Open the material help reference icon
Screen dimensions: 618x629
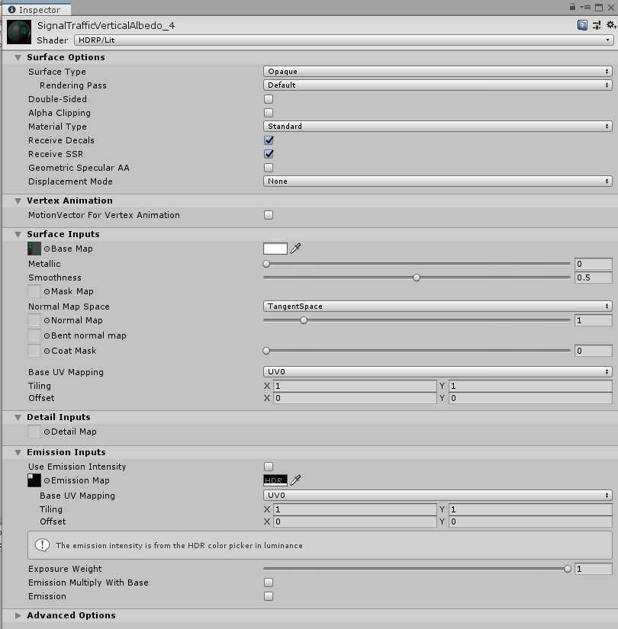pos(582,25)
